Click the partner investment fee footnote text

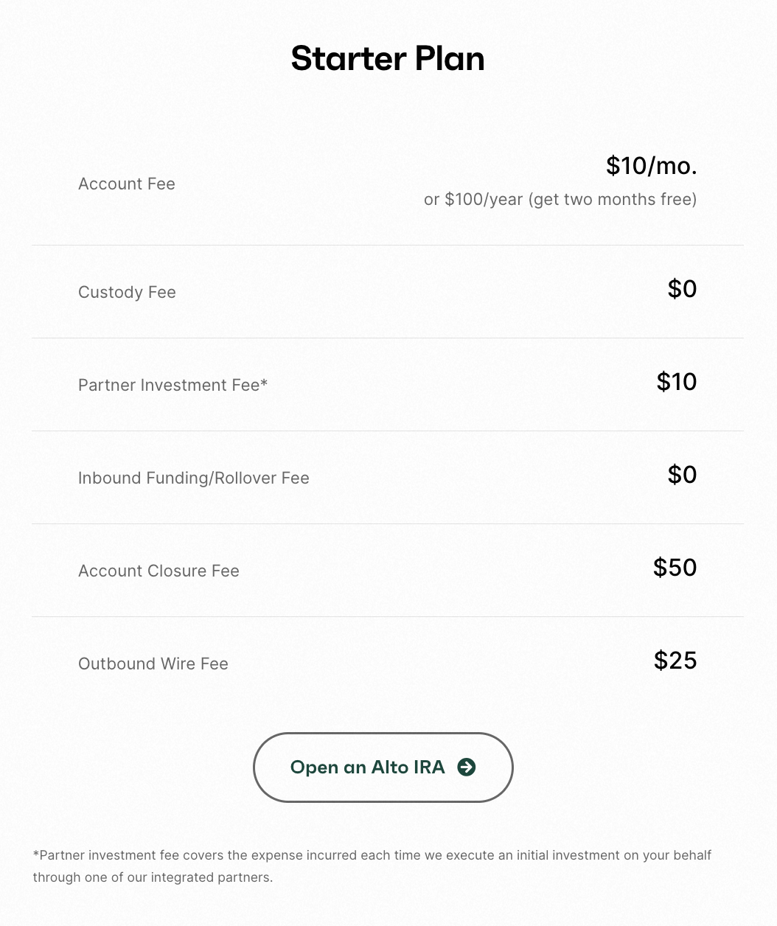[372, 866]
